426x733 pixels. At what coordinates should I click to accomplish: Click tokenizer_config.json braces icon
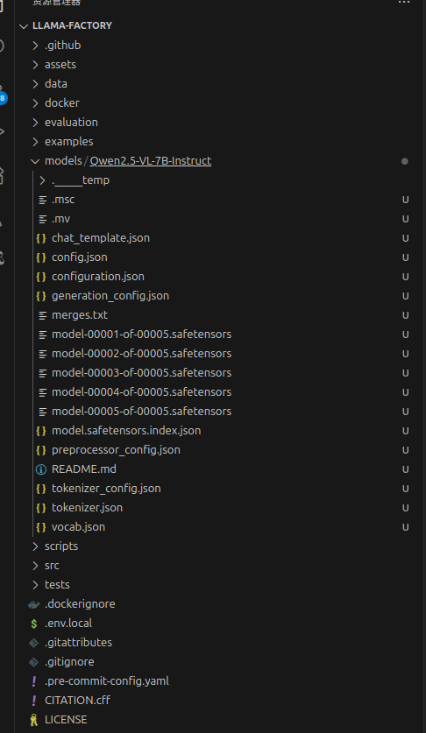tap(41, 489)
